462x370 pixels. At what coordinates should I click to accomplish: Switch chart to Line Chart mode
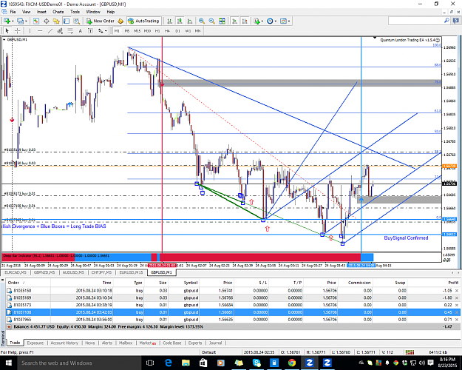190,21
